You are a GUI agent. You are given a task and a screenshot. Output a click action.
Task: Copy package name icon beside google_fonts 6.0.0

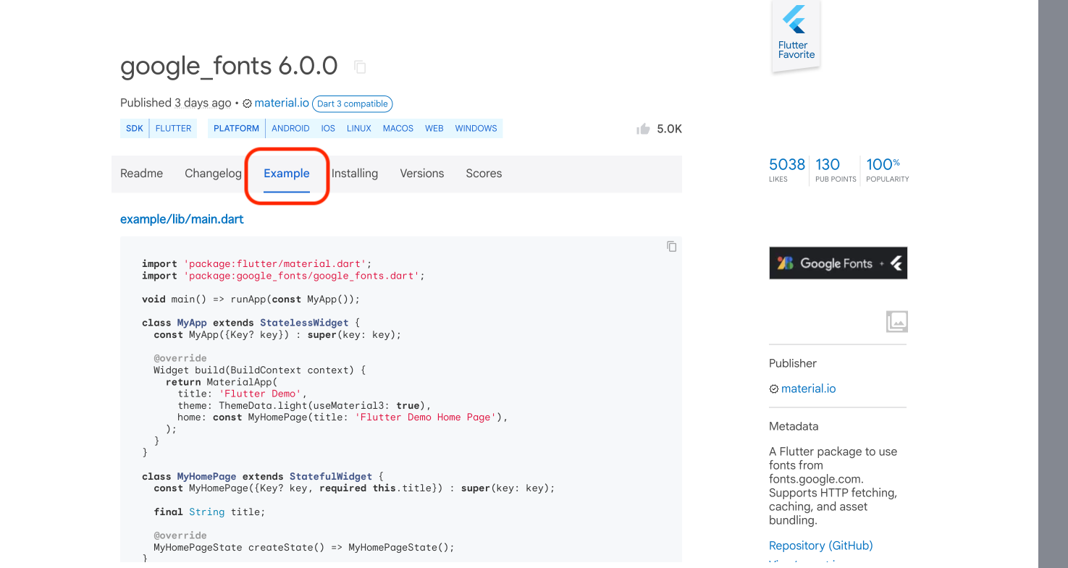click(360, 67)
